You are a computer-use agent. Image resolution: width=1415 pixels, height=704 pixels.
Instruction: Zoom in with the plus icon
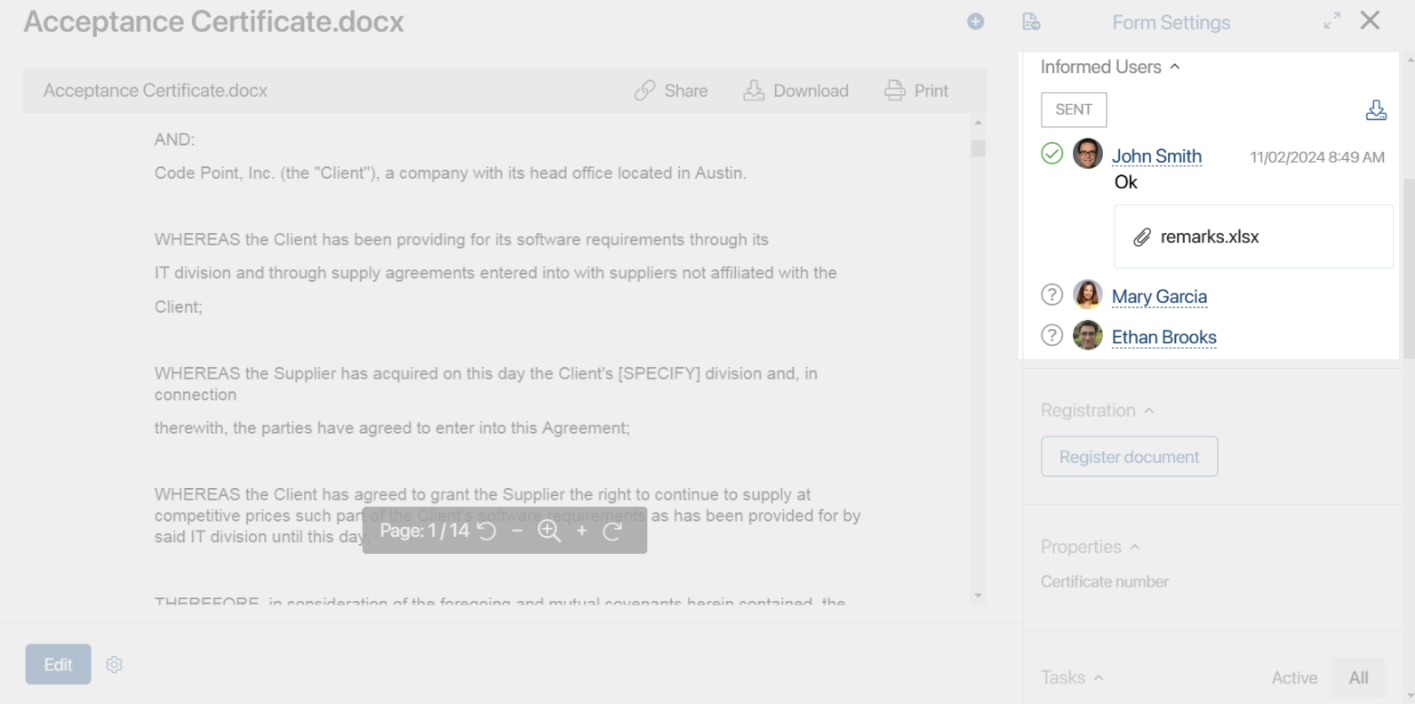click(582, 531)
